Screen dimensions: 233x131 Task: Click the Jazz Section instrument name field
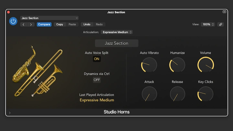coord(116,43)
